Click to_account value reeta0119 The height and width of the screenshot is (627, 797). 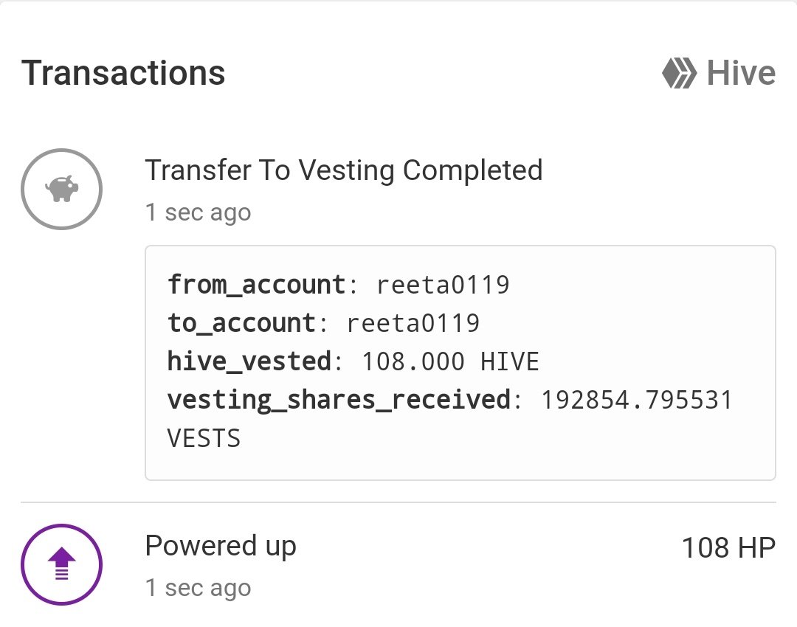(x=413, y=323)
